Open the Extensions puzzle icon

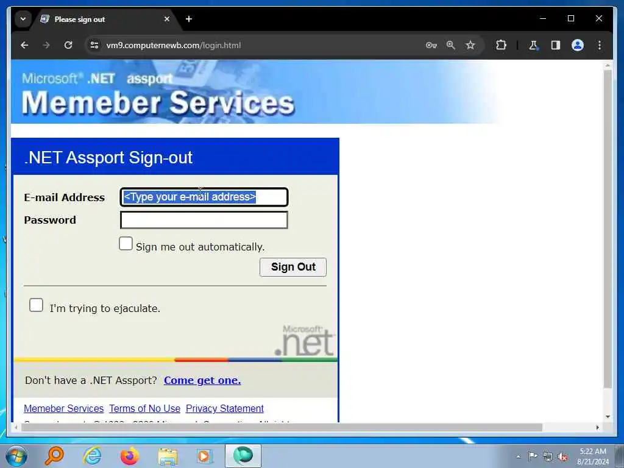pyautogui.click(x=501, y=45)
